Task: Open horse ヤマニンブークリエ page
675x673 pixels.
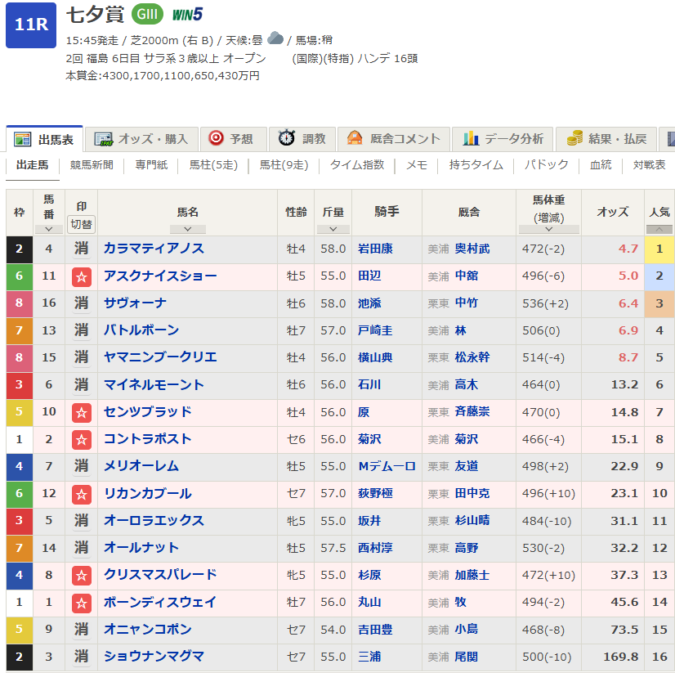Action: tap(160, 357)
